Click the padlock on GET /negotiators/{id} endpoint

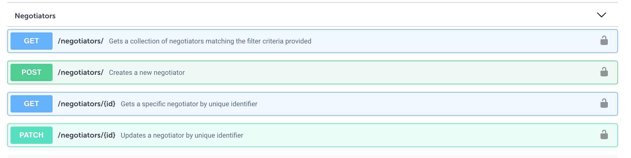coord(603,104)
